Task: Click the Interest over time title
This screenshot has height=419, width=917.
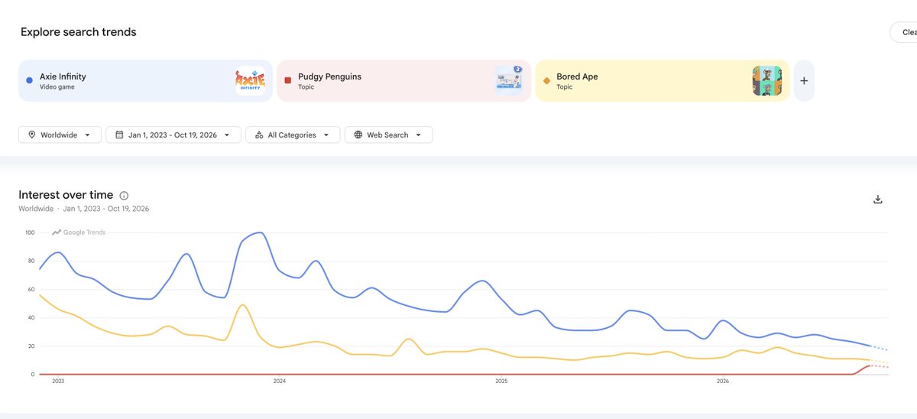Action: pyautogui.click(x=66, y=195)
